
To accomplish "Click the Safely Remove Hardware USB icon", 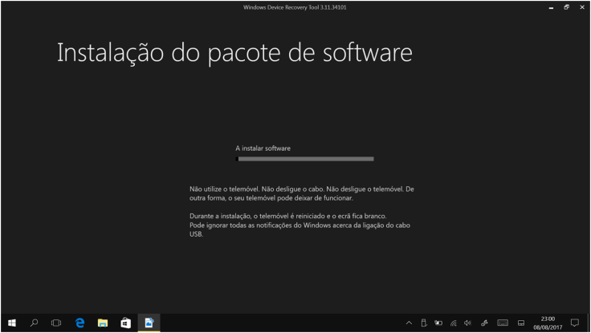I will coord(424,323).
